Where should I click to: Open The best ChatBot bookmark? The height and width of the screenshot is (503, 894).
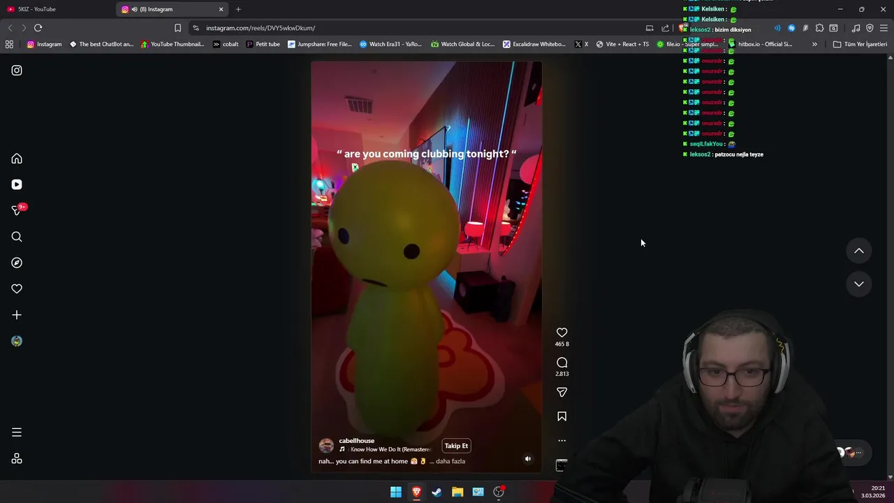(x=101, y=44)
